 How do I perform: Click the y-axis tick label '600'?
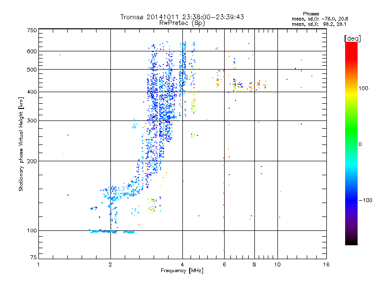click(x=32, y=51)
